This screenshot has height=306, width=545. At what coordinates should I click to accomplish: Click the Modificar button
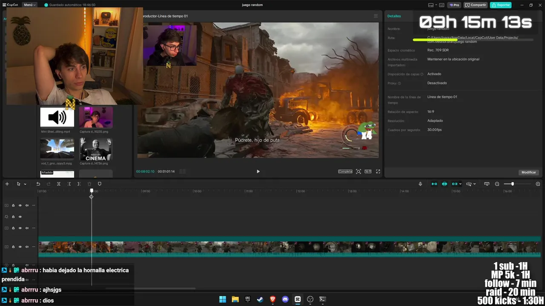[x=529, y=172]
